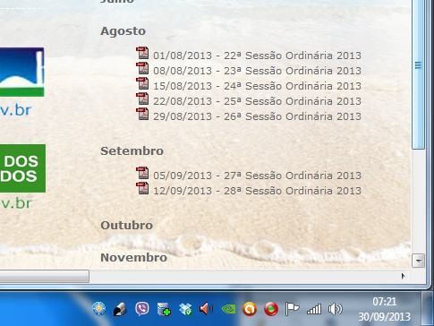Viewport: 434px width, 326px height.
Task: Open the taskbar clock showing 07:21
Action: click(x=384, y=309)
